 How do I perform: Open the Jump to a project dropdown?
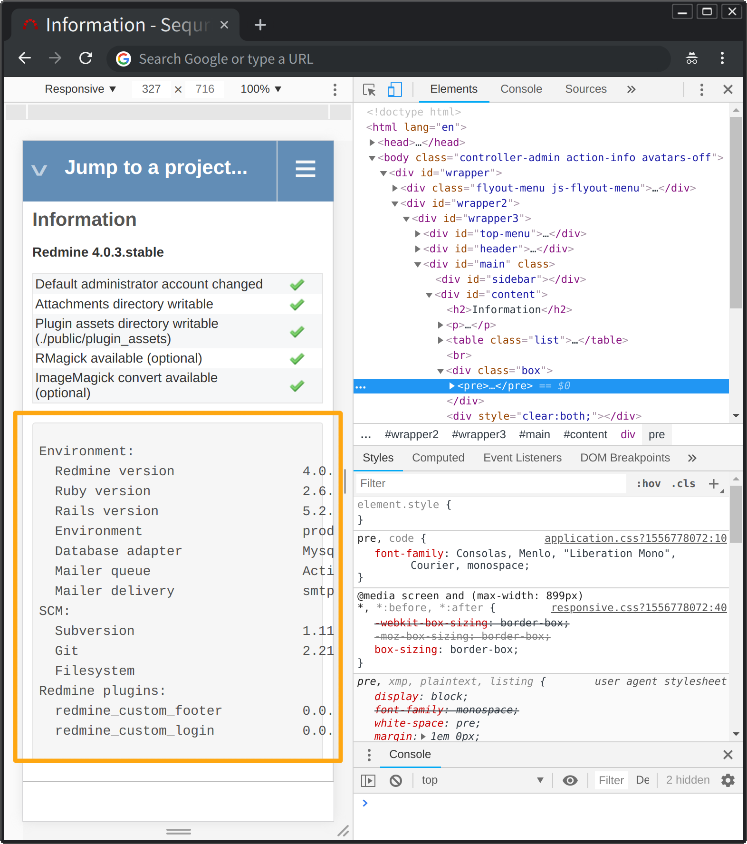[x=150, y=169]
